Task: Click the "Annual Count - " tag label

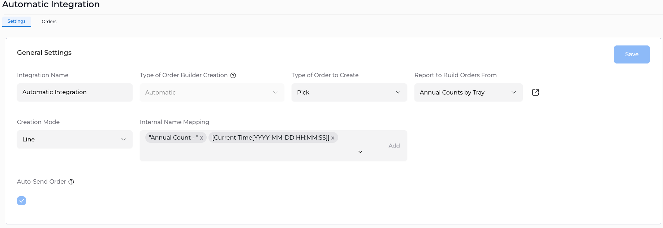Action: (x=173, y=137)
